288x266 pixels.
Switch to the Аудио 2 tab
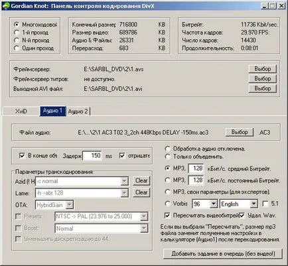tap(78, 111)
